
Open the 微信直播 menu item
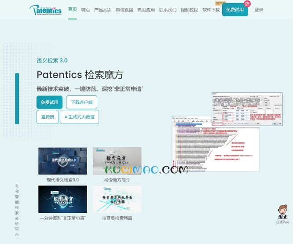pos(125,10)
